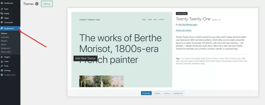The height and width of the screenshot is (105, 265).
Task: Open the Widgets submenu item
Action: pyautogui.click(x=4, y=41)
